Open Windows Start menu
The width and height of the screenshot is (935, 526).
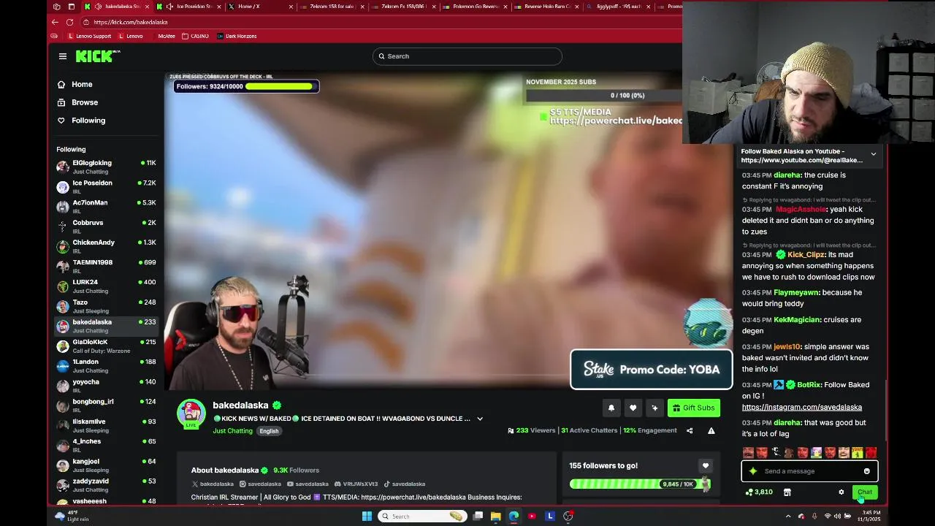click(x=367, y=517)
